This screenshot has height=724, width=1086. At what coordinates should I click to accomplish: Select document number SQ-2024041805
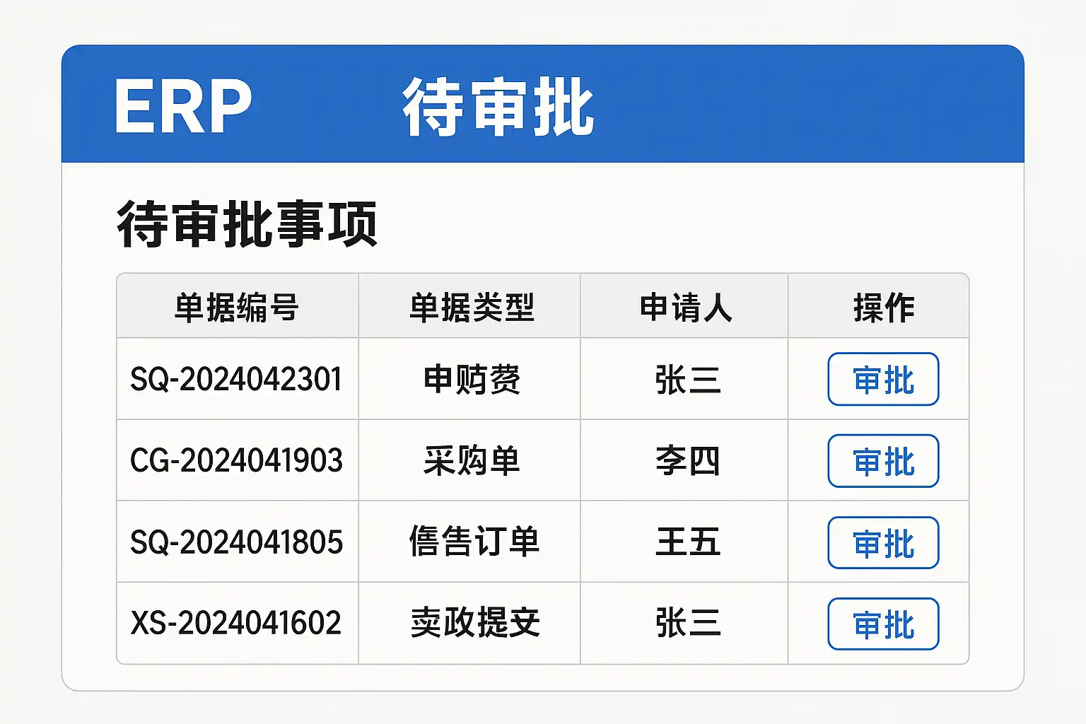(236, 542)
